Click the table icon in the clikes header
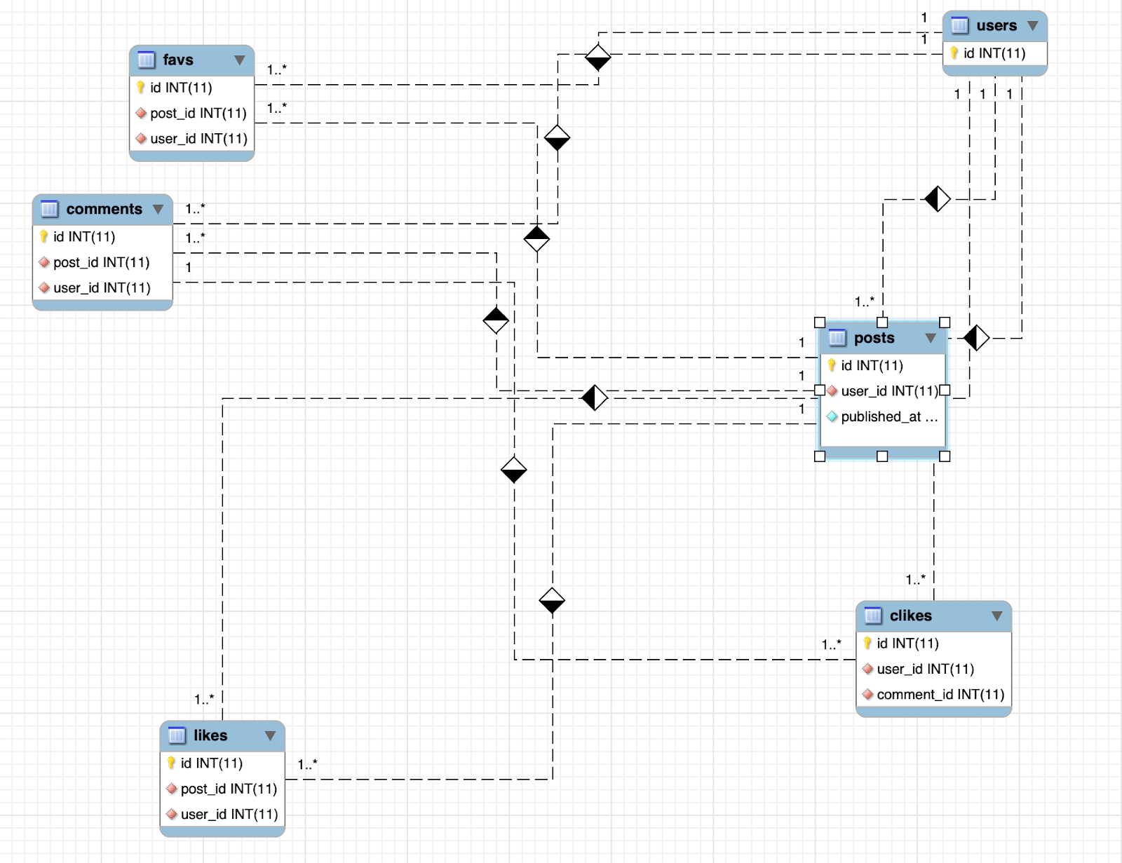Screen dimensions: 1122x863 [872, 616]
